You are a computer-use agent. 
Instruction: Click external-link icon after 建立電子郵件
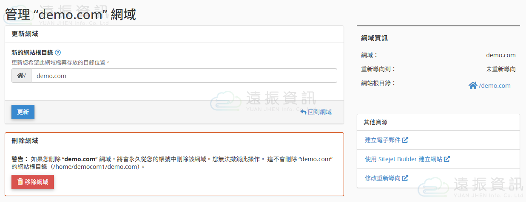point(405,140)
